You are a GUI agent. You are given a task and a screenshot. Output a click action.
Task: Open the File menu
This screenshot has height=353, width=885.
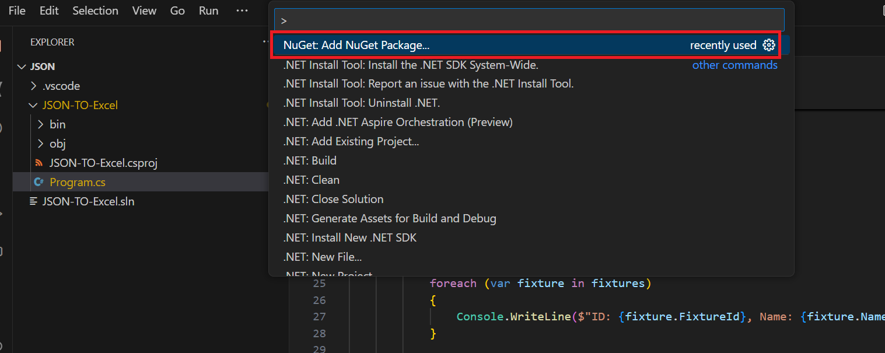pos(17,11)
